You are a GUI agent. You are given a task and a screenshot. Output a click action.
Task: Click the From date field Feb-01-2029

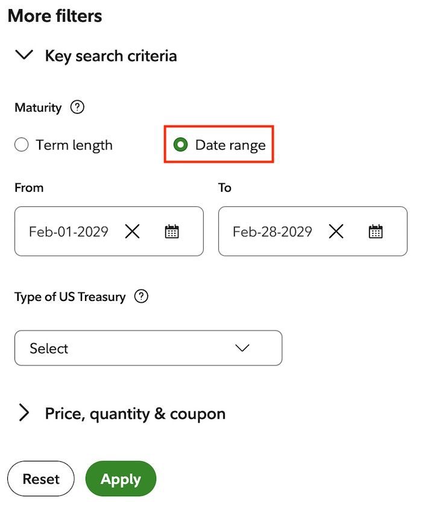point(69,232)
